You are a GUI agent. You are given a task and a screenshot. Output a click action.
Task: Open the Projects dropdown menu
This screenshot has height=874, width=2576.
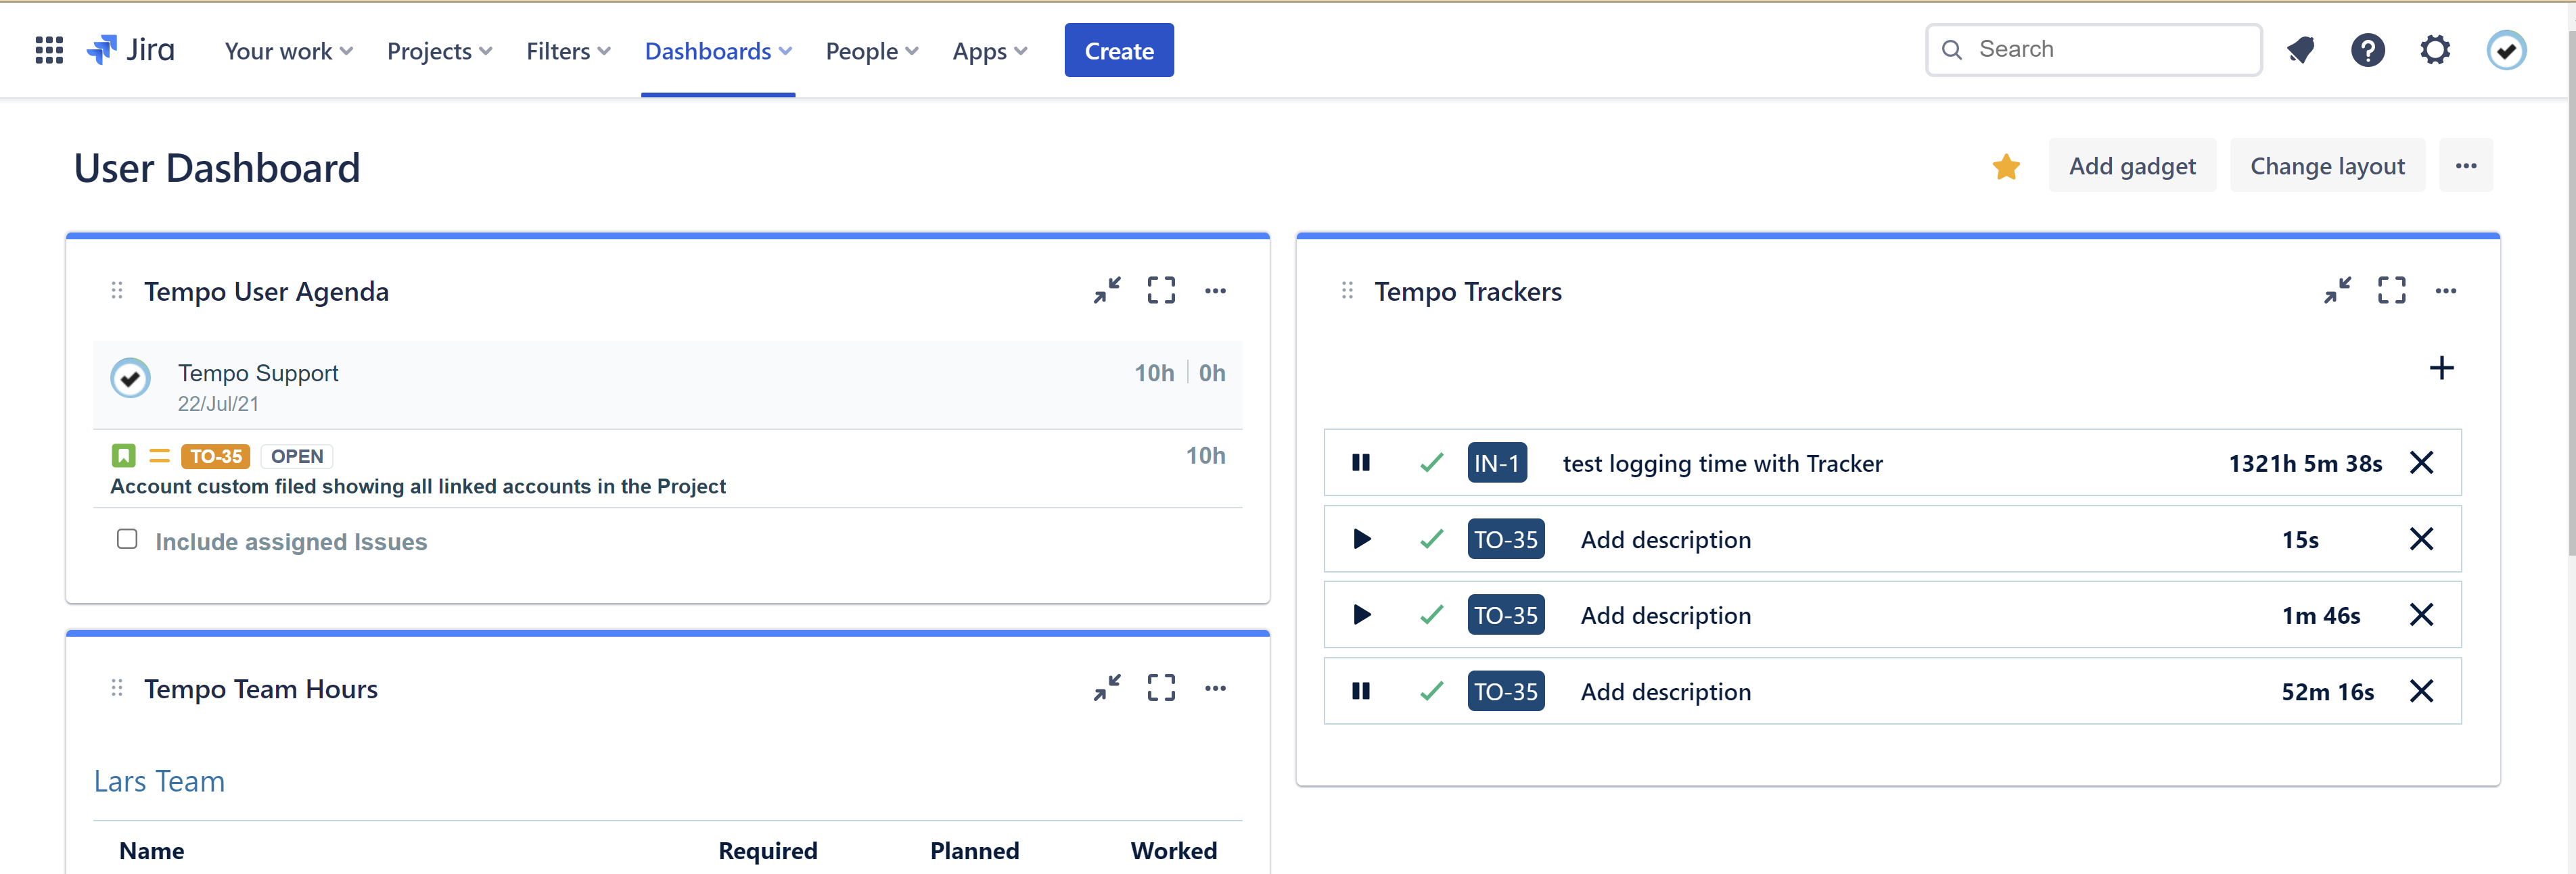point(438,50)
